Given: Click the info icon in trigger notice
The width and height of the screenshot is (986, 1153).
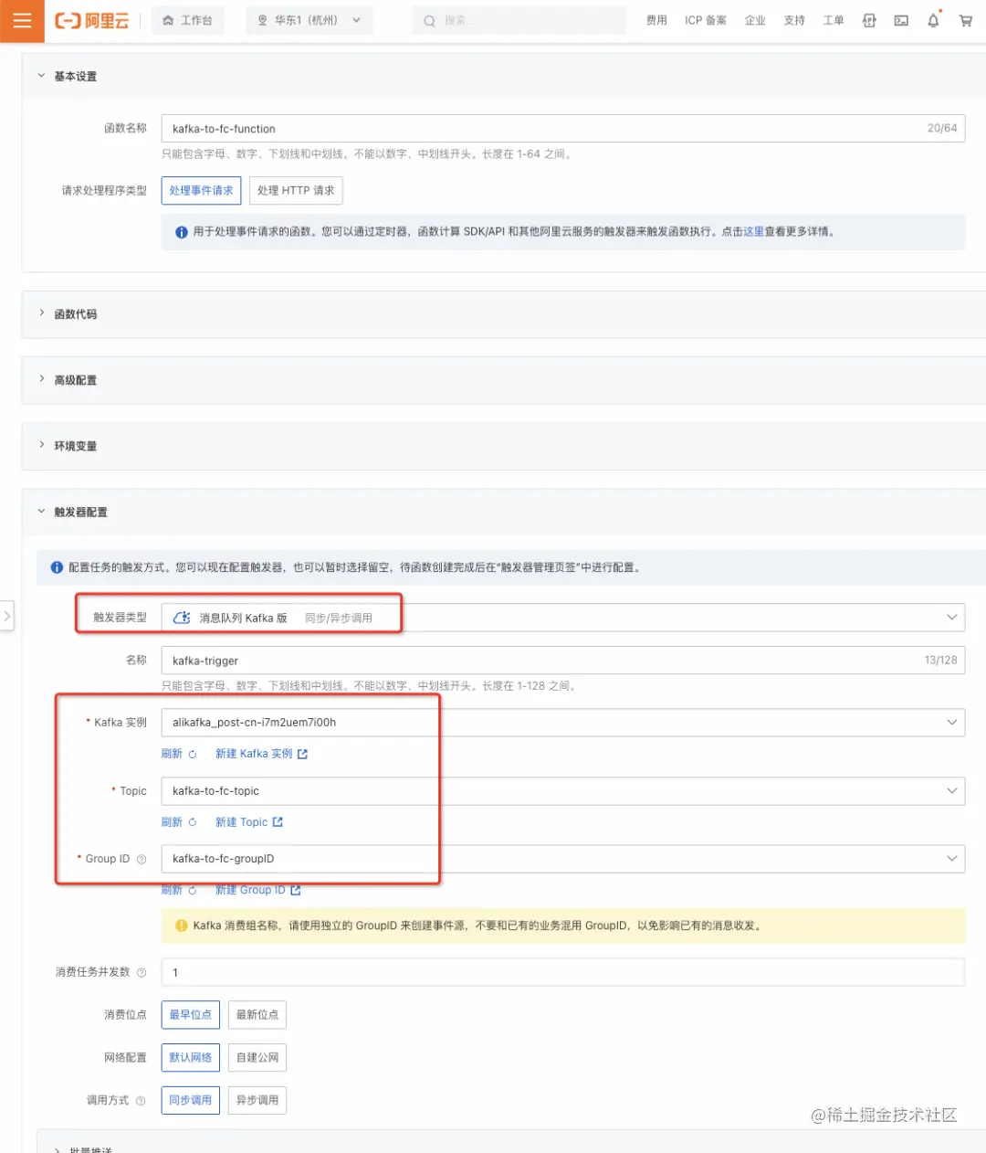Looking at the screenshot, I should click(x=57, y=567).
